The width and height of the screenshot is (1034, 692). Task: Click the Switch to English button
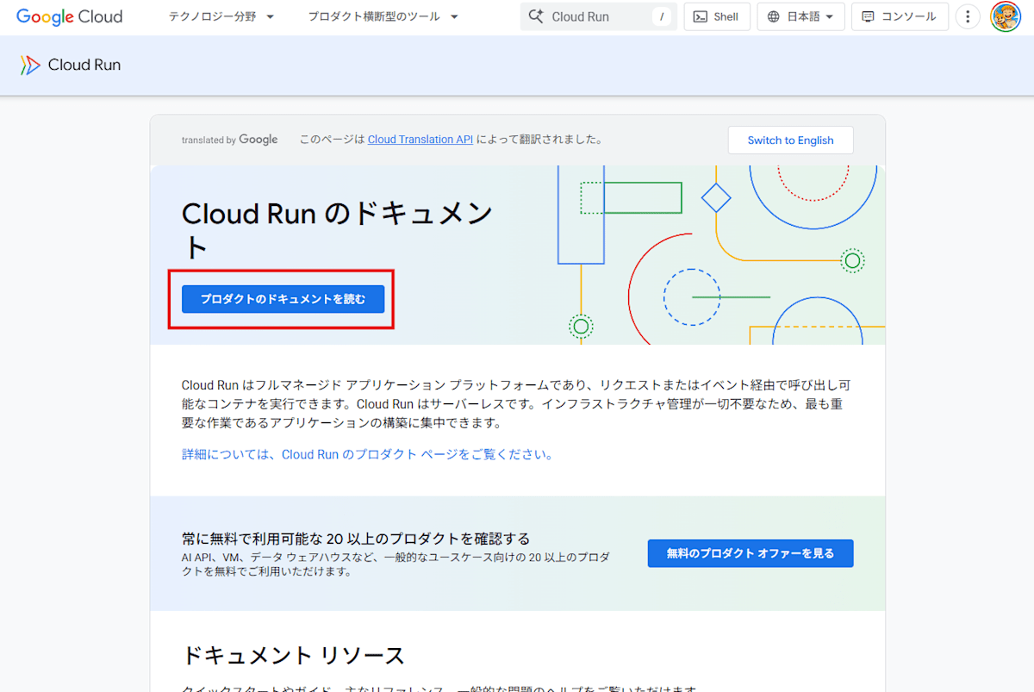click(790, 140)
